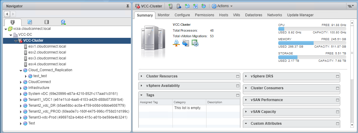The width and height of the screenshot is (358, 133).
Task: Expand the vSAN Capacity panel
Action: tap(246, 112)
